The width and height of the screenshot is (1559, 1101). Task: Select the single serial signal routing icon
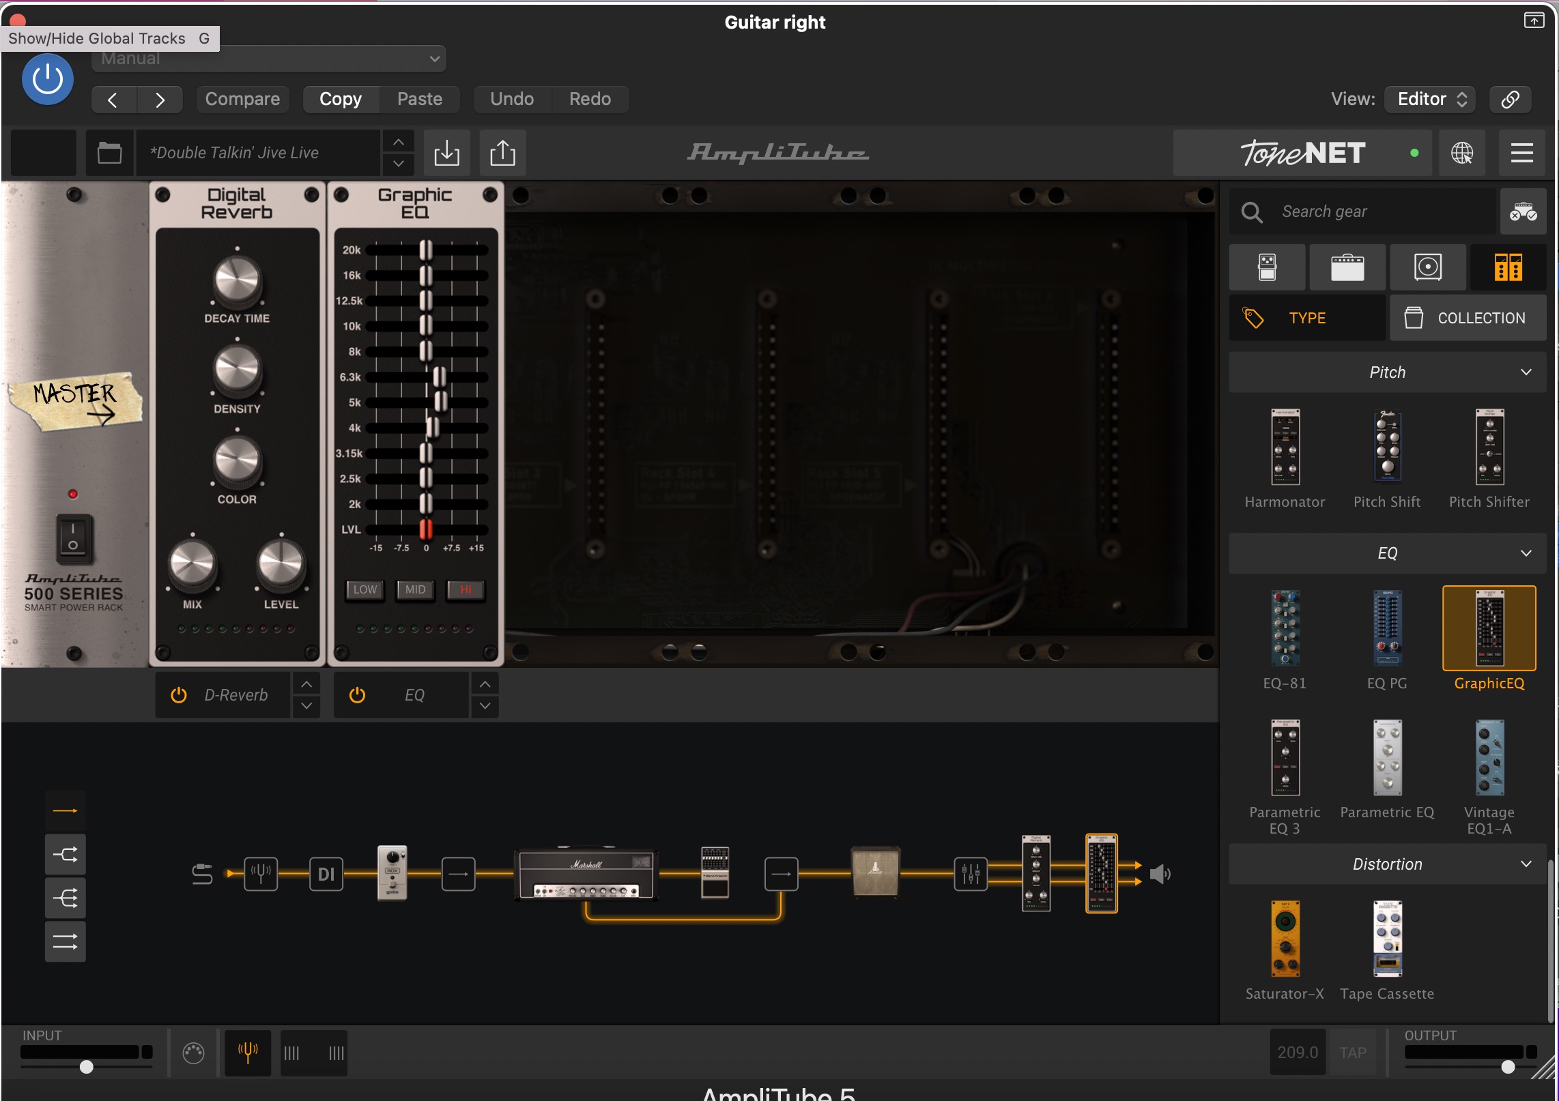(x=66, y=811)
